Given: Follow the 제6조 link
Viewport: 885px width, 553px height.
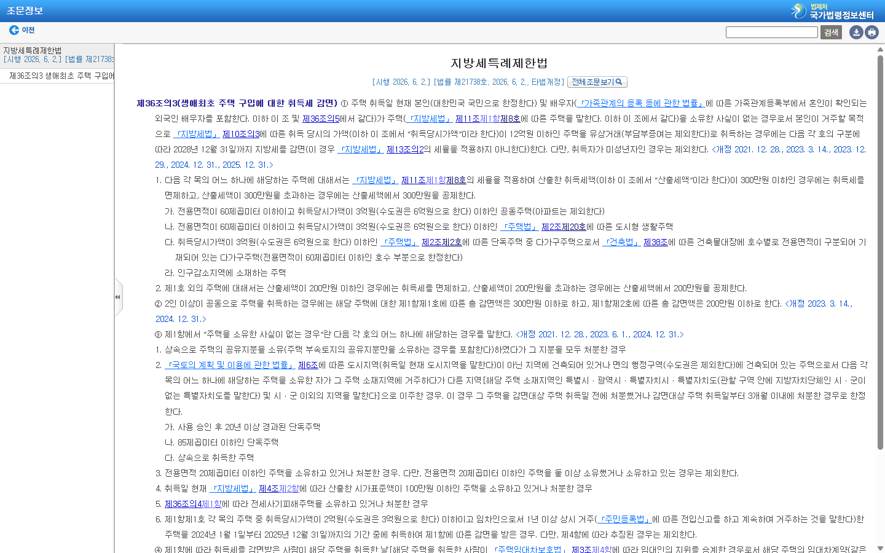Looking at the screenshot, I should pyautogui.click(x=309, y=365).
